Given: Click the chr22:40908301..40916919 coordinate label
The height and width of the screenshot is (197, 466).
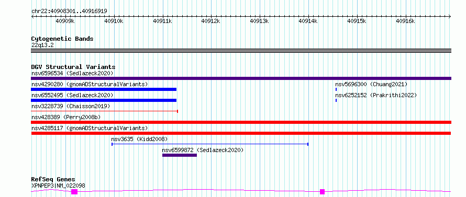Looking at the screenshot, I should click(69, 11).
